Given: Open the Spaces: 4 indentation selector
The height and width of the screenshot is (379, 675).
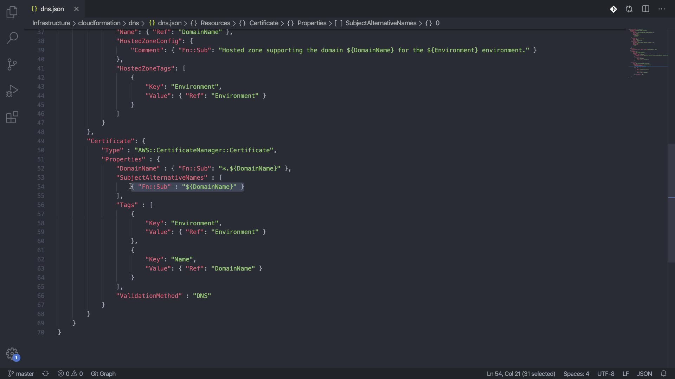Looking at the screenshot, I should pos(576,374).
